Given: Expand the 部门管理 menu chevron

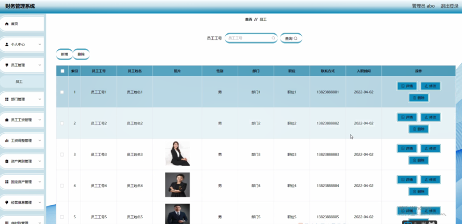Looking at the screenshot, I should (x=40, y=99).
